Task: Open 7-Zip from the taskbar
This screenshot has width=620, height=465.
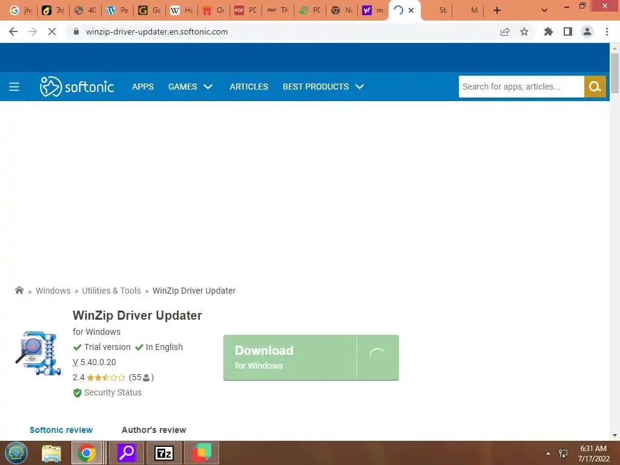Action: pyautogui.click(x=163, y=453)
